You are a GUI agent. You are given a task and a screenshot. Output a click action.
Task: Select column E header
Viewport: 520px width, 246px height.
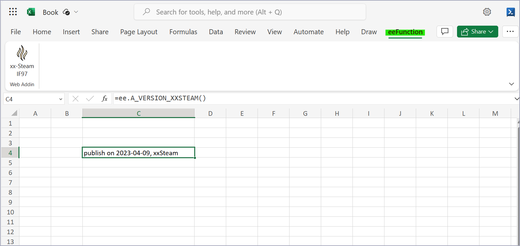[x=242, y=113]
